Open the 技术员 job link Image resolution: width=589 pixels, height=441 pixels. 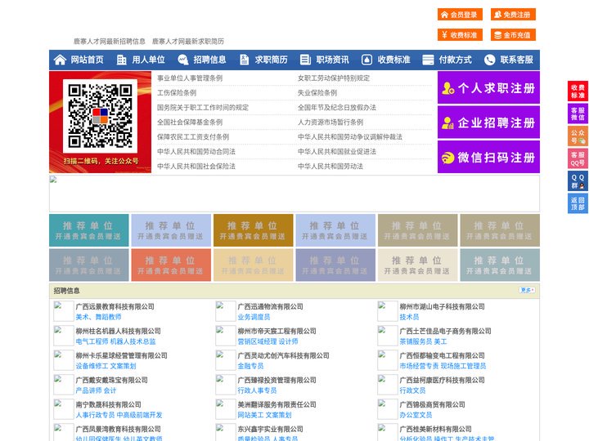click(409, 317)
